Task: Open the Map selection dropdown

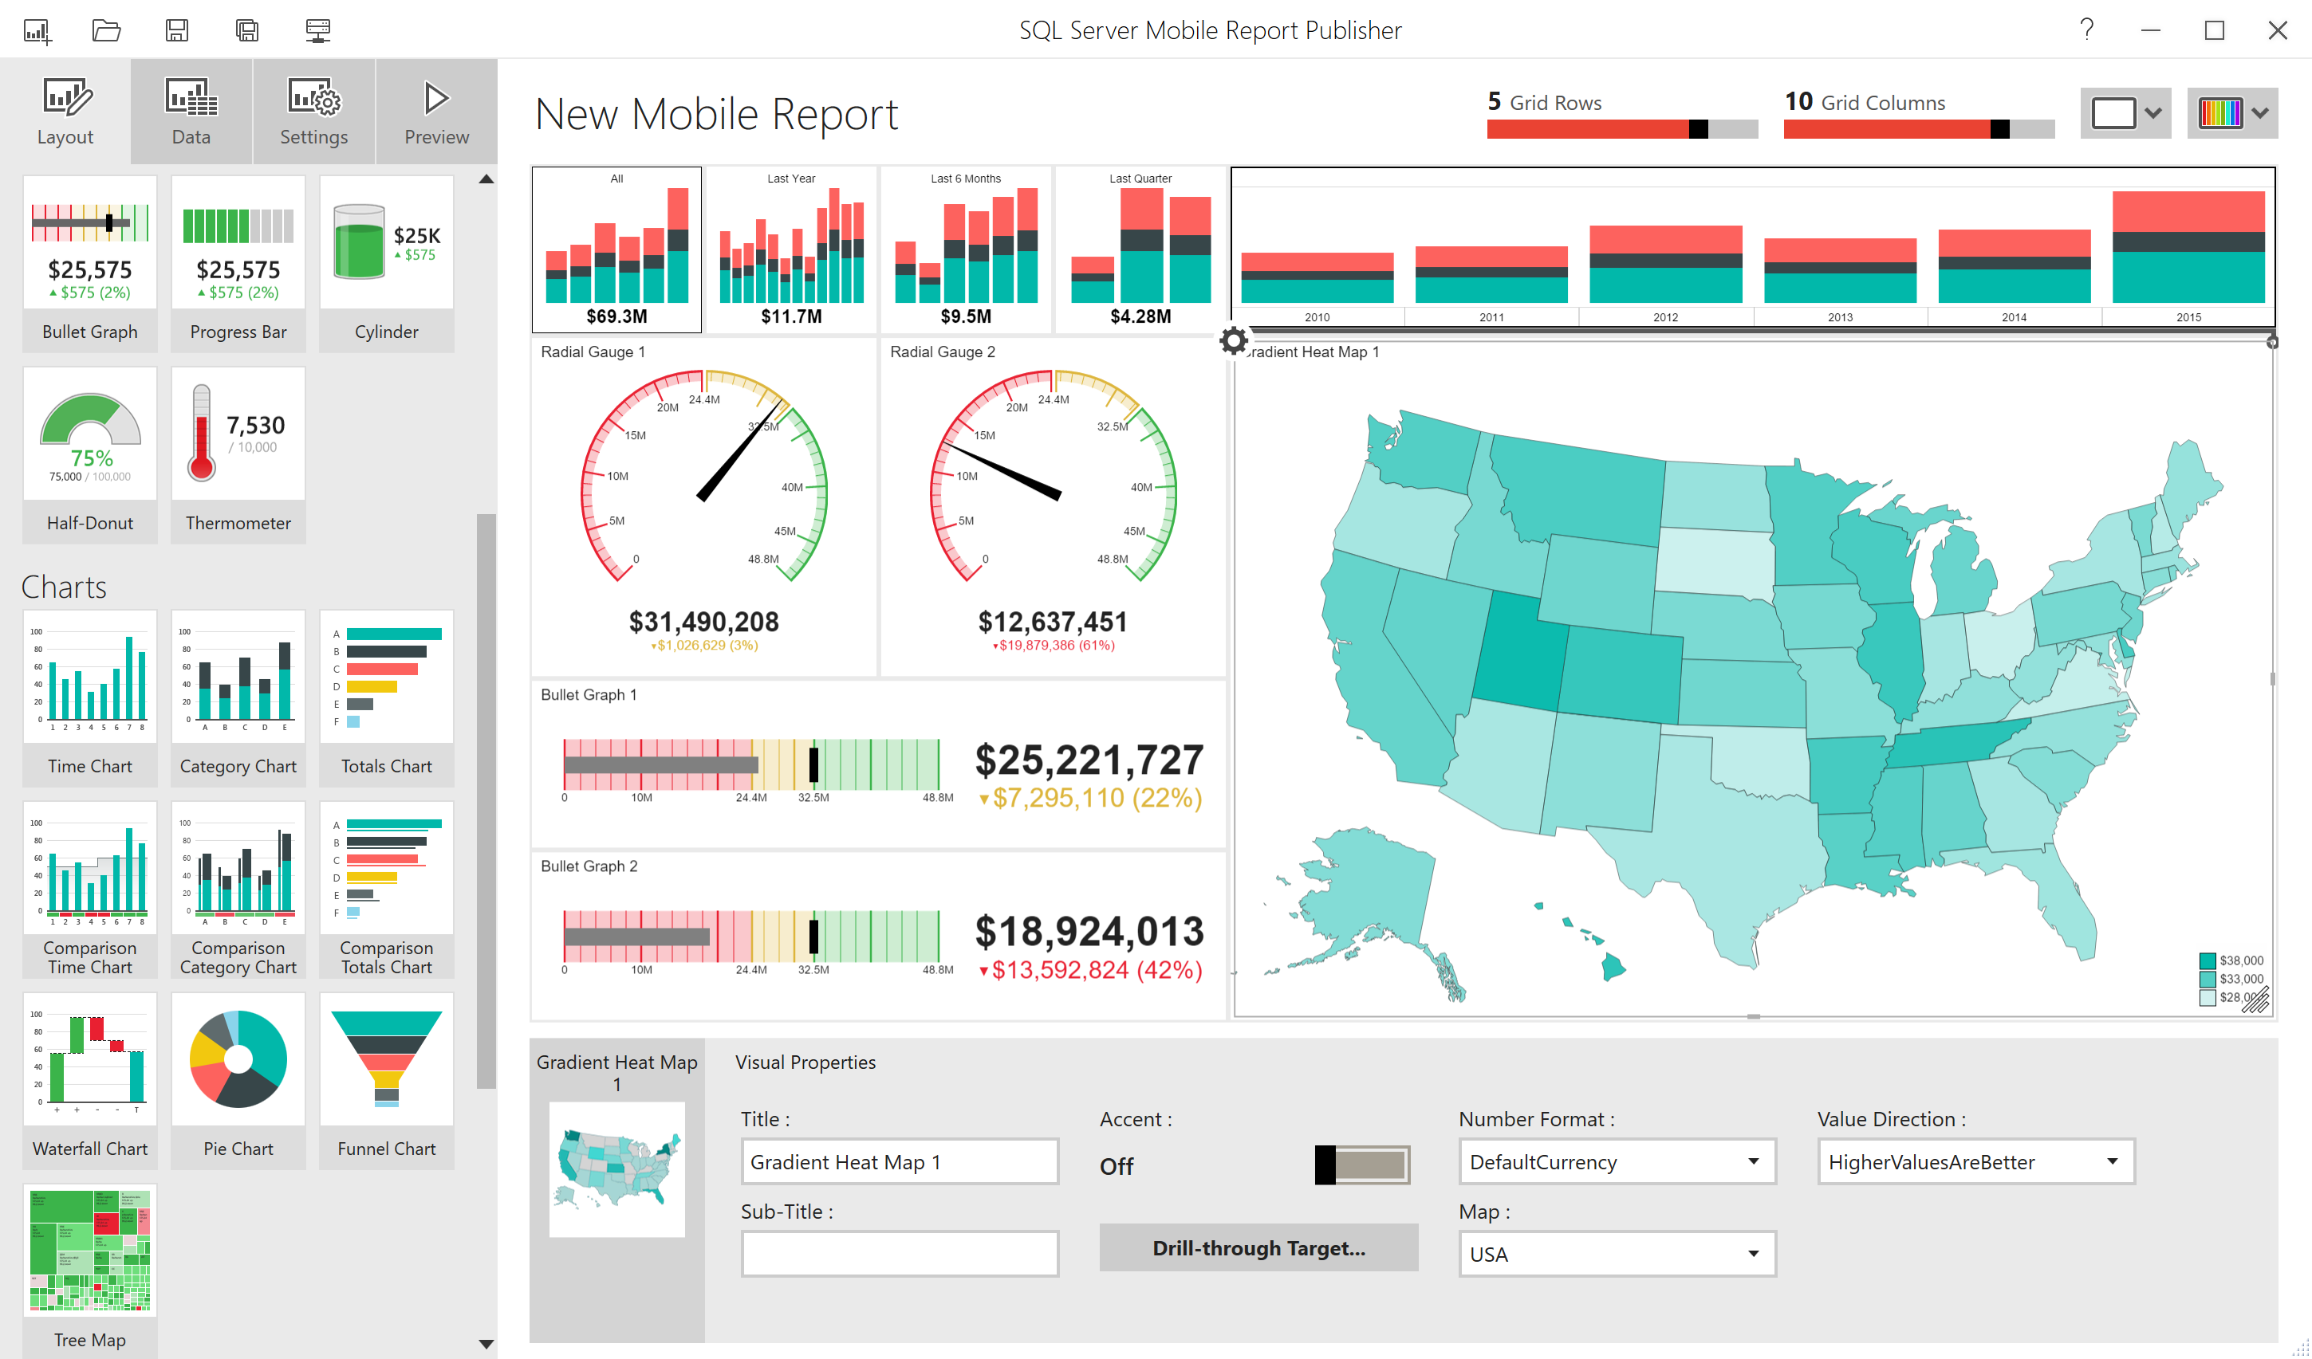Action: pos(1617,1254)
